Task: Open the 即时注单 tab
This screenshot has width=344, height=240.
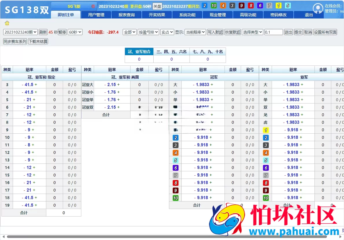Action: click(x=66, y=15)
